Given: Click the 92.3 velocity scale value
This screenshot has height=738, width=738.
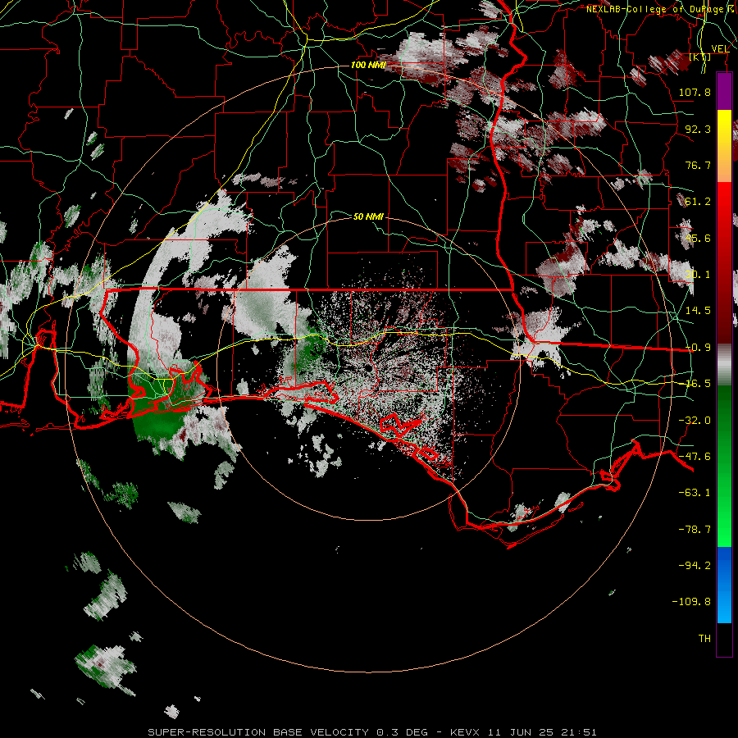Looking at the screenshot, I should pyautogui.click(x=698, y=129).
